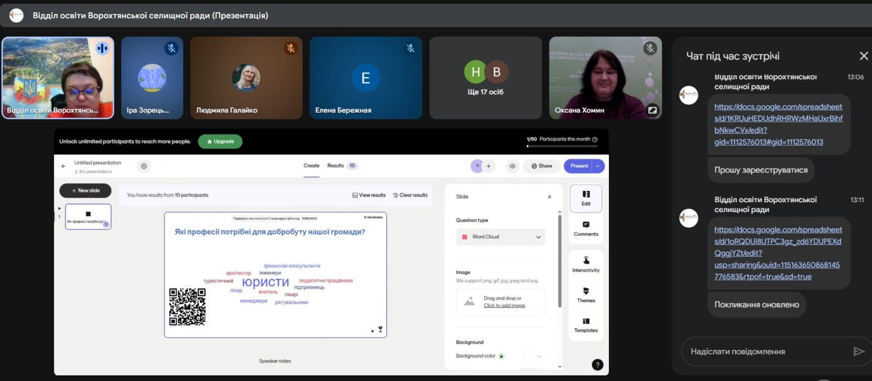Screen dimensions: 872x381
Task: Click the Share button
Action: 541,166
